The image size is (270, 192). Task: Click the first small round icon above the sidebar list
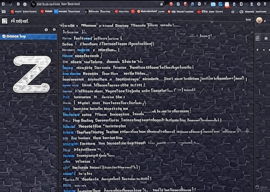[46, 30]
